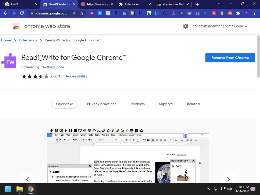Screen dimensions: 260x195
Task: Open the notification badge showing 12
Action: click(x=253, y=189)
